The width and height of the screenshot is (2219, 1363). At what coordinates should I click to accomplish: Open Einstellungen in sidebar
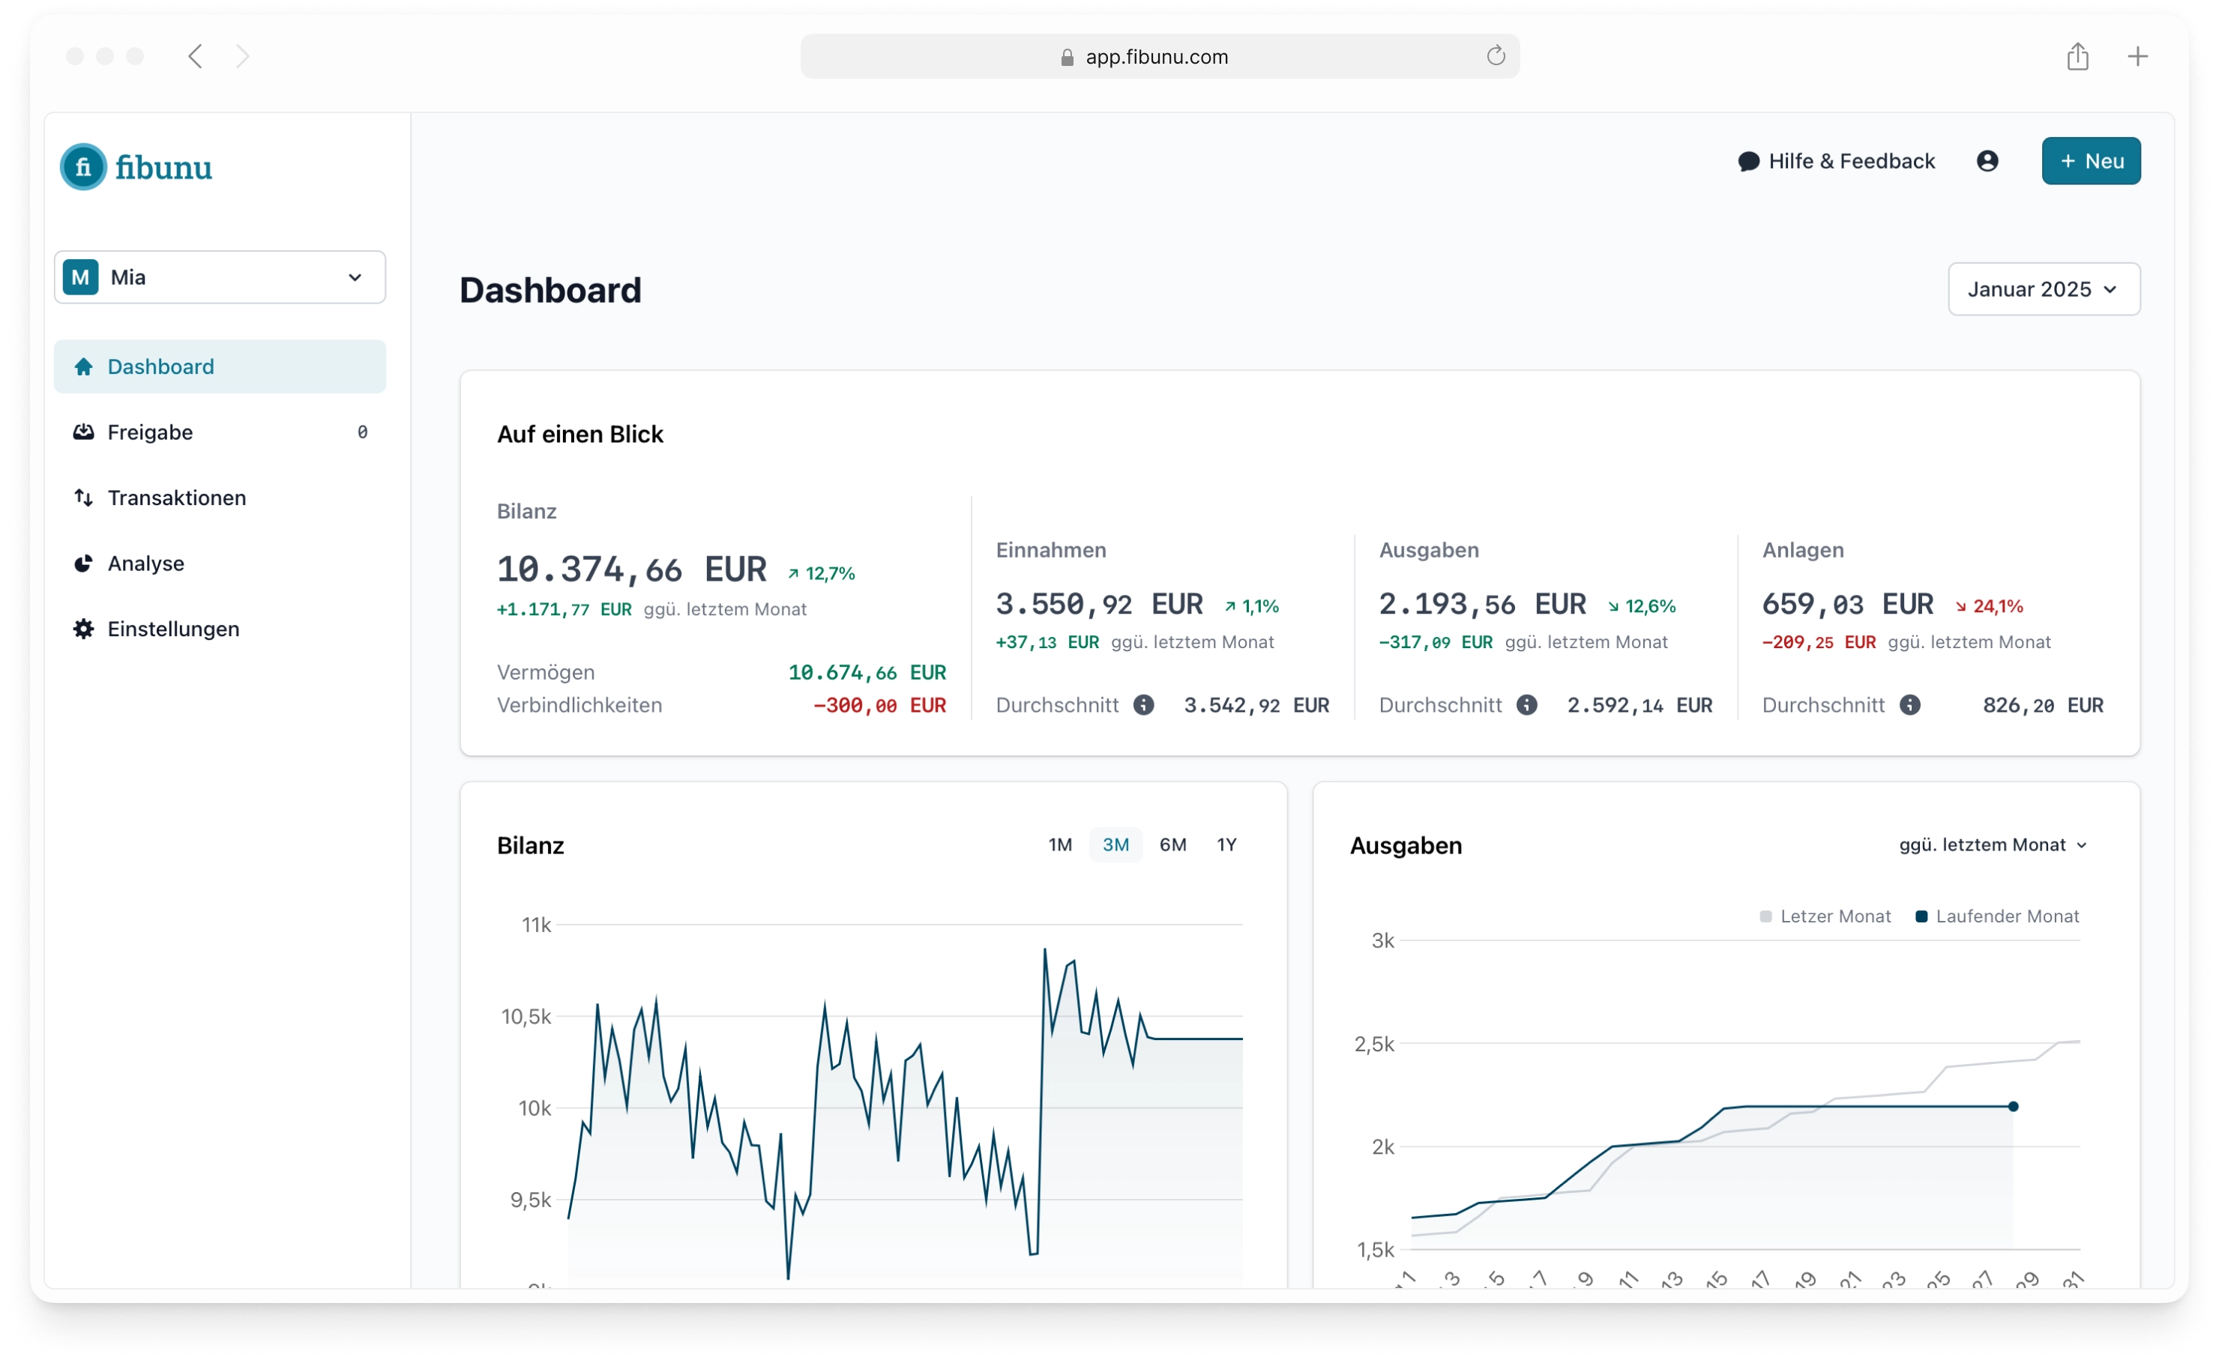tap(220, 629)
